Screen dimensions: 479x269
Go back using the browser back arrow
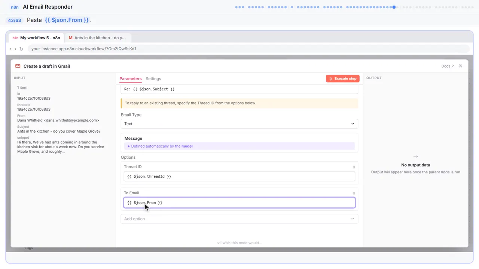[x=10, y=49]
